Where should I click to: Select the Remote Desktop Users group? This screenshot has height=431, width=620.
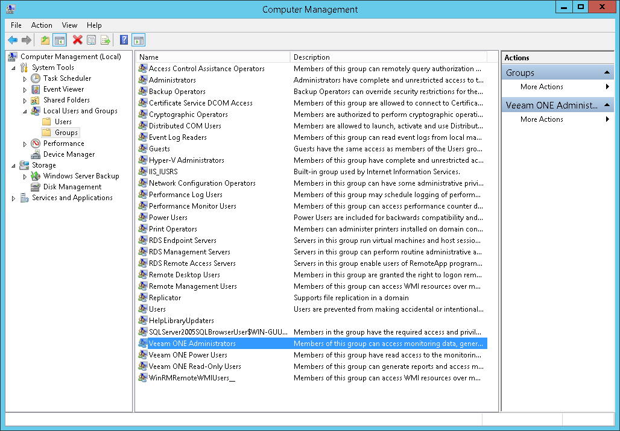click(x=185, y=274)
